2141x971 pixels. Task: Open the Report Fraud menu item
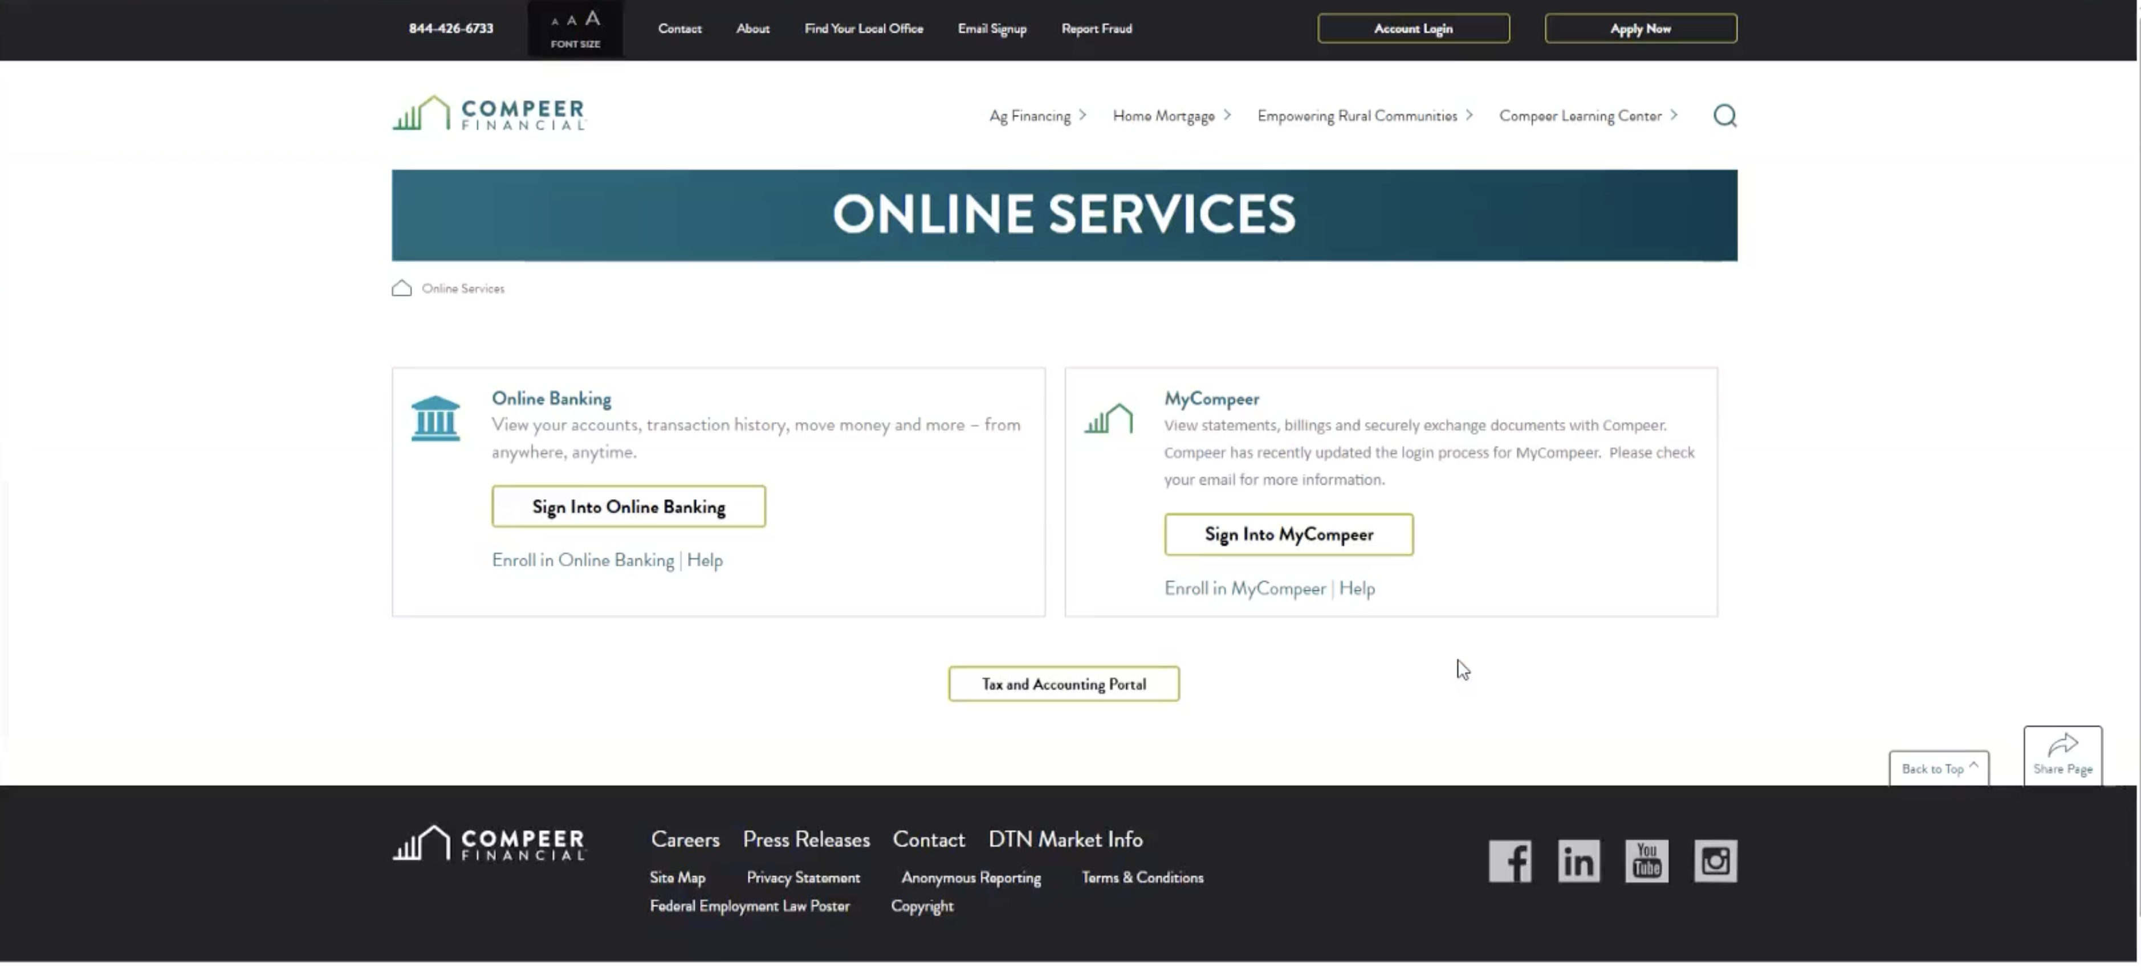tap(1096, 28)
